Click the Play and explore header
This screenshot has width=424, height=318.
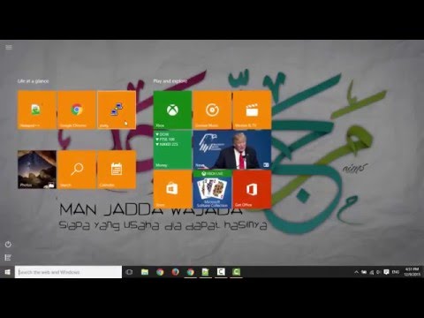170,81
